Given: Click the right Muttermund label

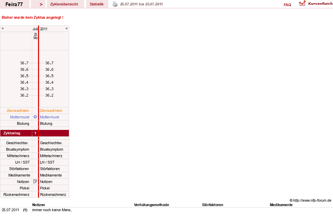Looking at the screenshot, I should (50, 117).
